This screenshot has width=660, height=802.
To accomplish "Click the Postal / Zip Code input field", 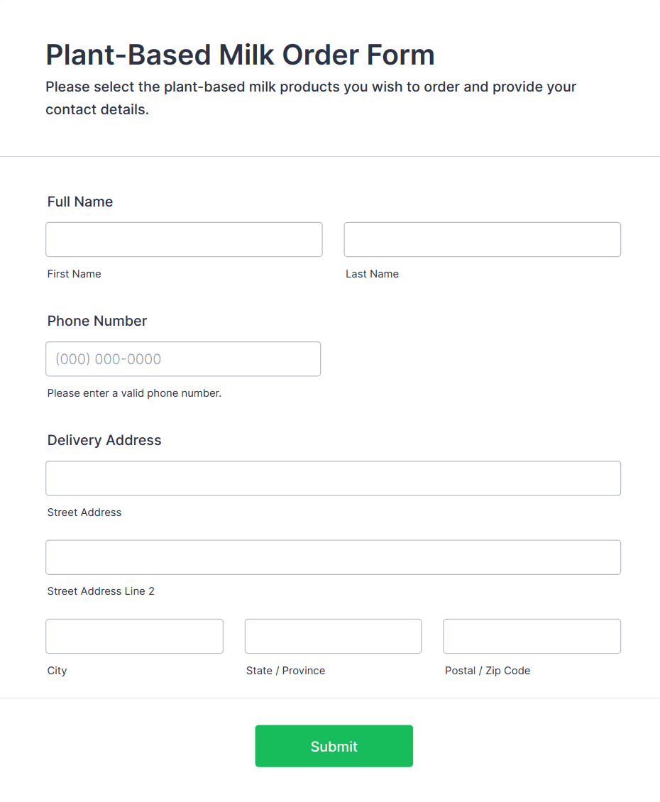I will click(x=532, y=636).
